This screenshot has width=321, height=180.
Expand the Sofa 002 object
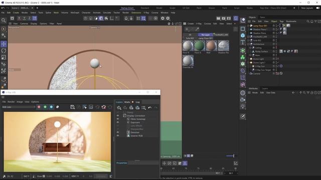248,40
